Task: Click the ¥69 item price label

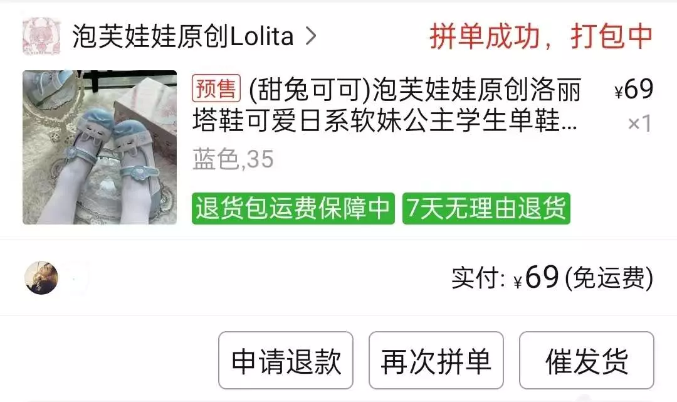Action: 633,89
